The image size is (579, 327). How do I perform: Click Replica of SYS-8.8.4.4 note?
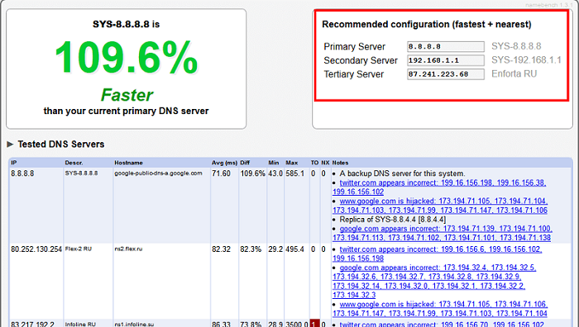(393, 220)
